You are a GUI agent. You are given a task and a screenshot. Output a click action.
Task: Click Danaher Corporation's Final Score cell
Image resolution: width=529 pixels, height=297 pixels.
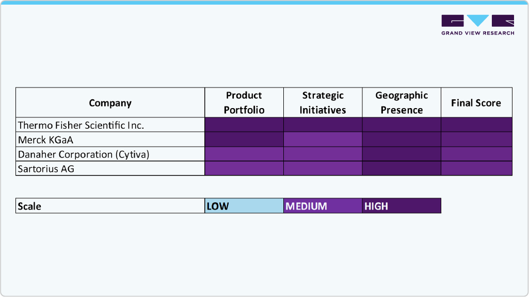coord(476,154)
